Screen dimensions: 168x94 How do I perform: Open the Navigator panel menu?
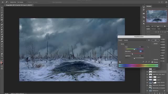click(x=167, y=6)
